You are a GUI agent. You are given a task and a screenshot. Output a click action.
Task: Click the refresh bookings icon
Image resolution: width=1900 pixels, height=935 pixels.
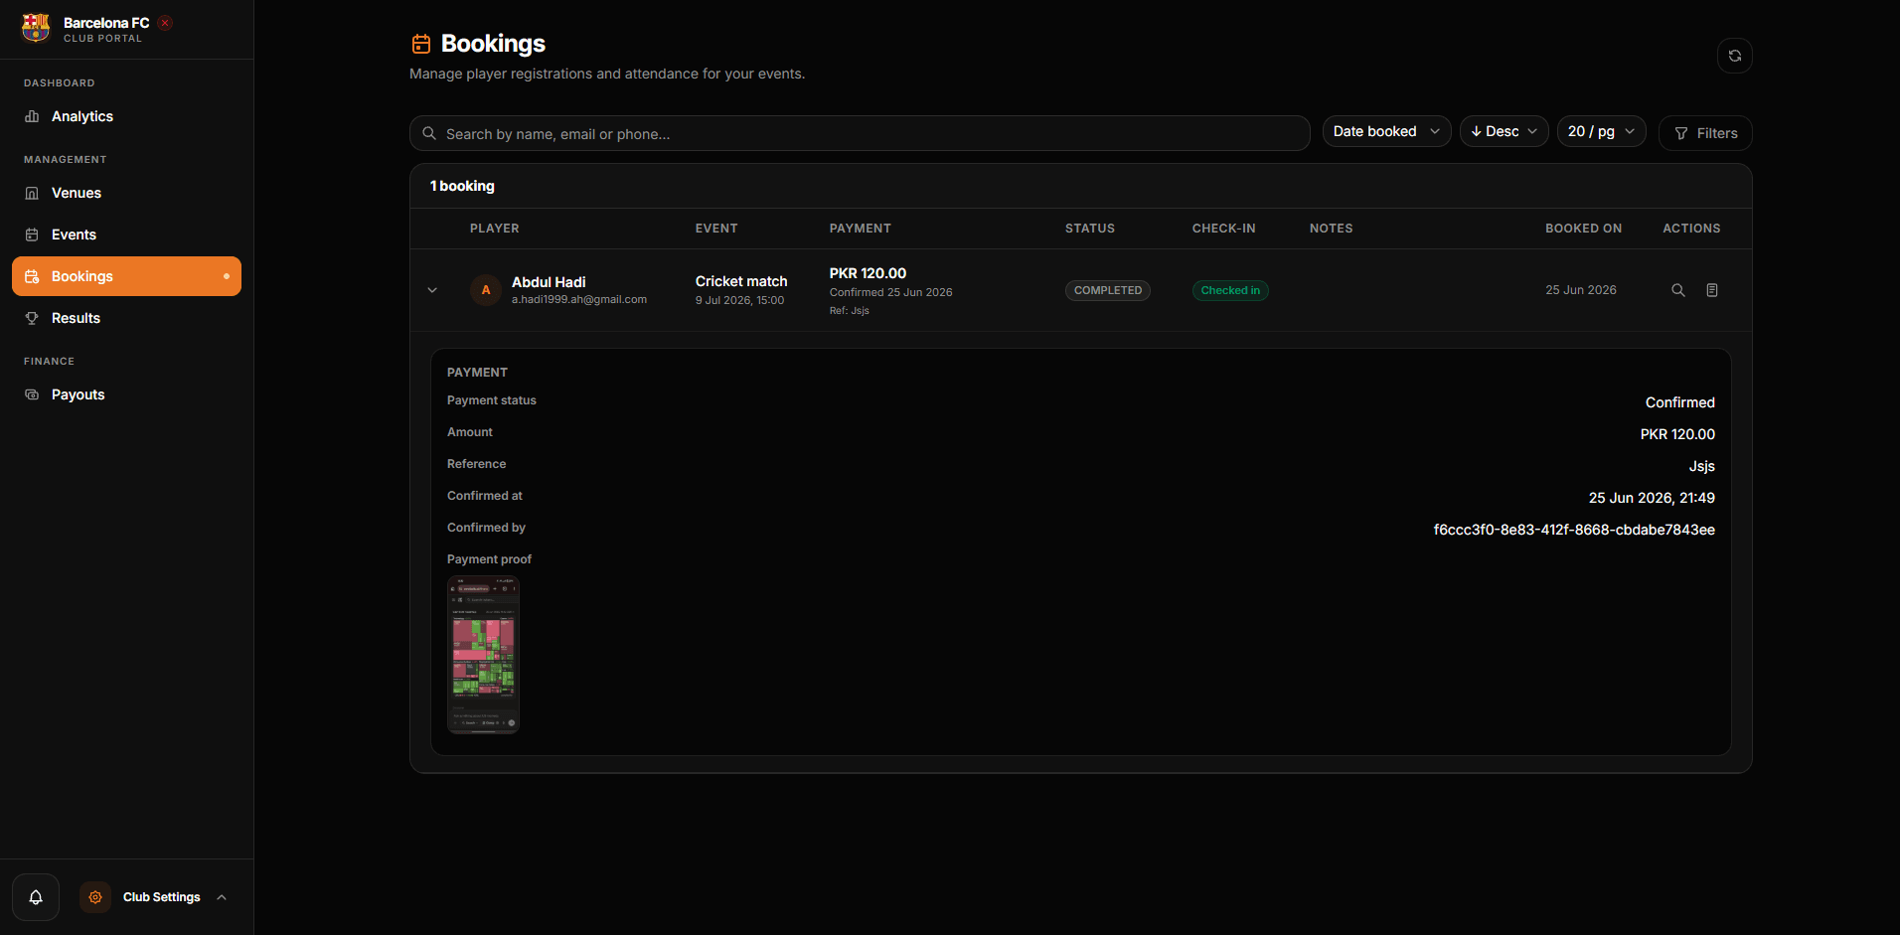pyautogui.click(x=1734, y=56)
